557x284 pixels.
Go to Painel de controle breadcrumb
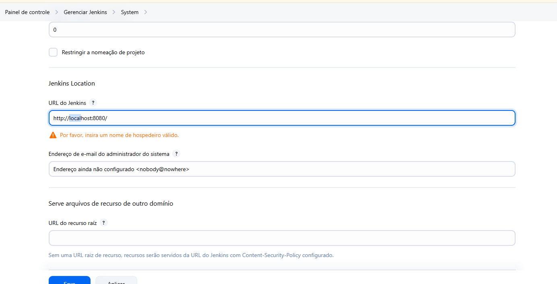coord(27,12)
